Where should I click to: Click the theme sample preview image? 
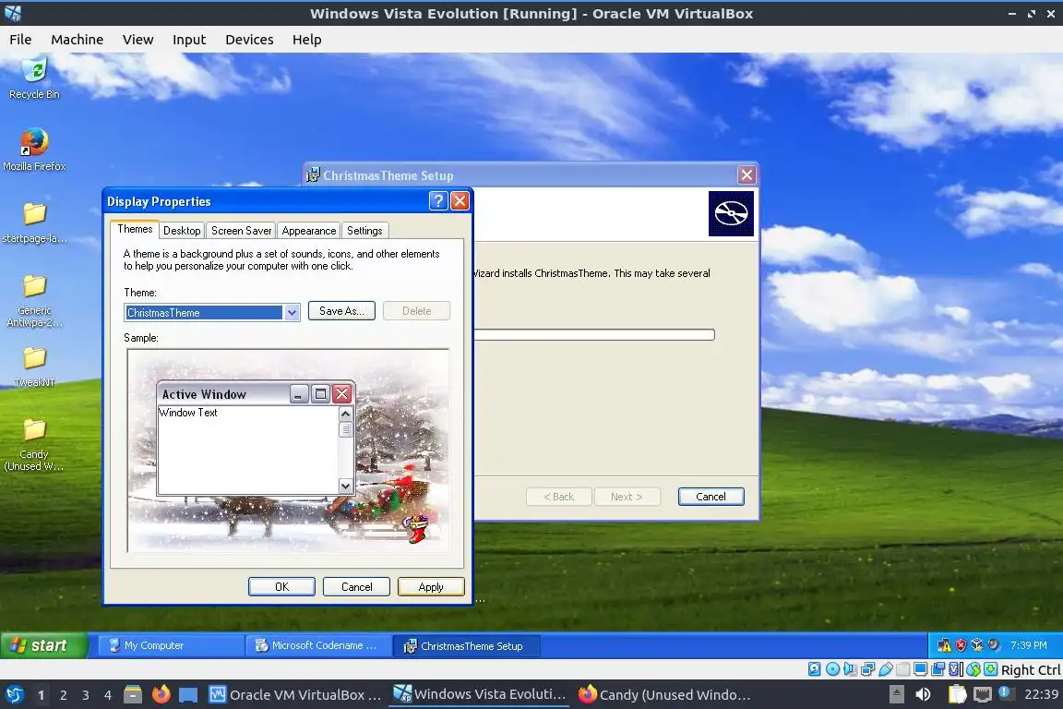click(x=288, y=451)
